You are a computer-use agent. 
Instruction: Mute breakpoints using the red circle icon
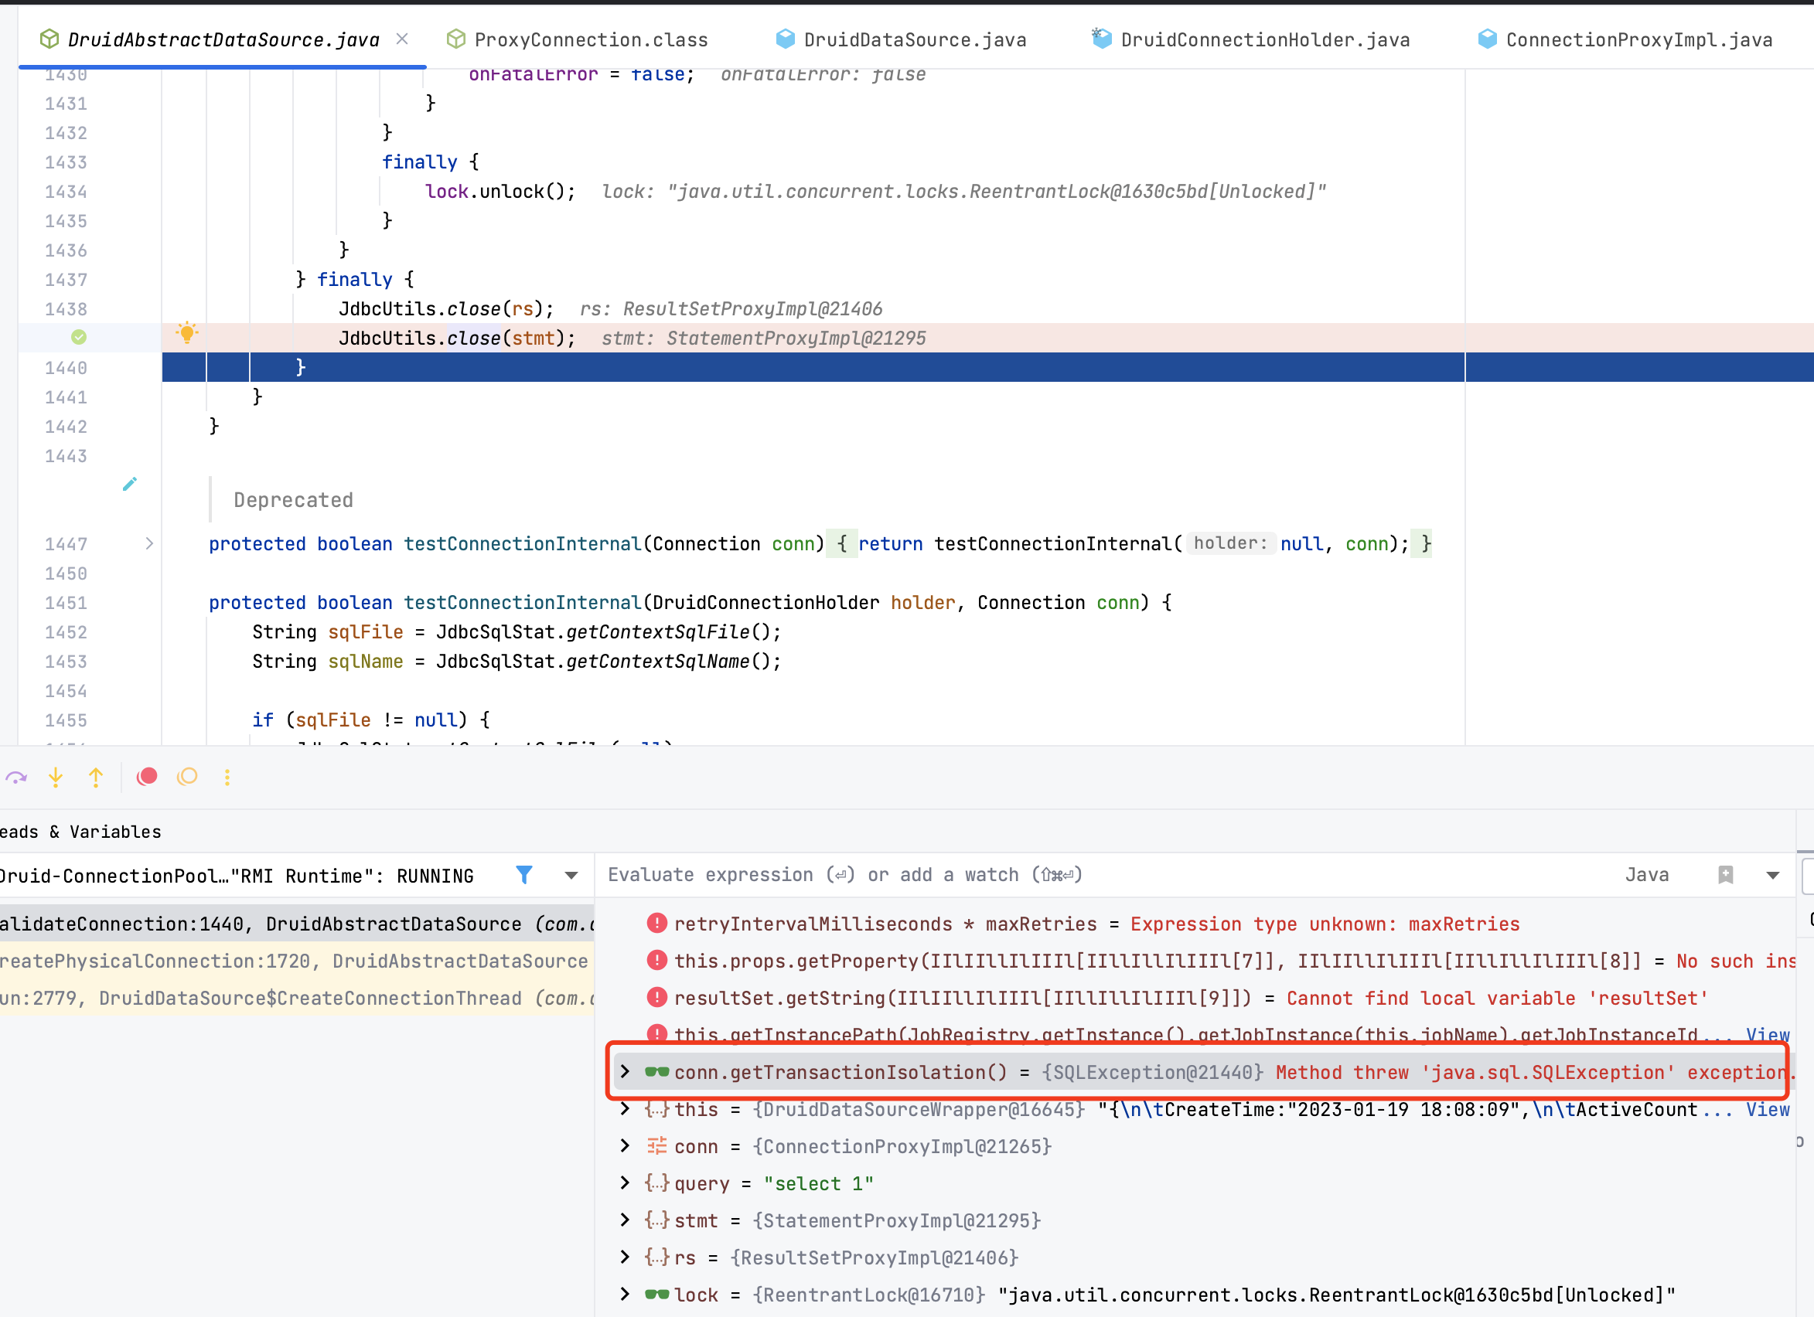[x=146, y=777]
